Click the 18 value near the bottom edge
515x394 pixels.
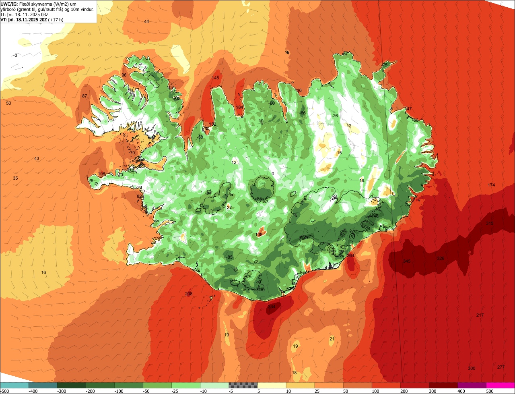(x=294, y=373)
